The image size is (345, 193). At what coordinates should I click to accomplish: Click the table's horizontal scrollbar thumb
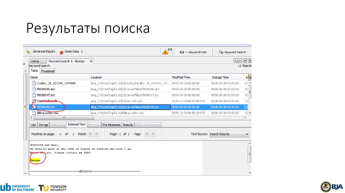tap(64, 118)
